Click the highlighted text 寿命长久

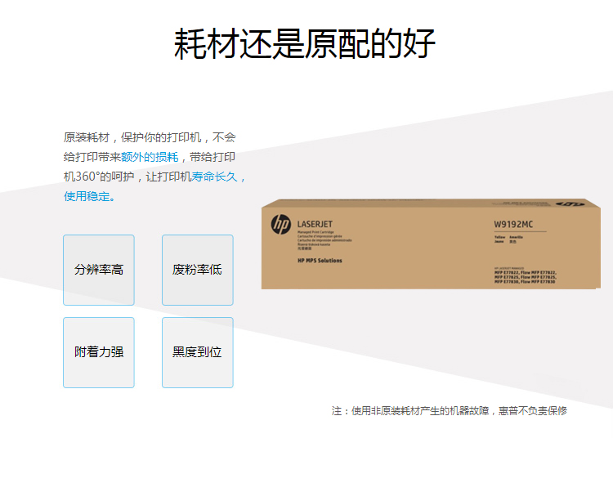(x=214, y=177)
